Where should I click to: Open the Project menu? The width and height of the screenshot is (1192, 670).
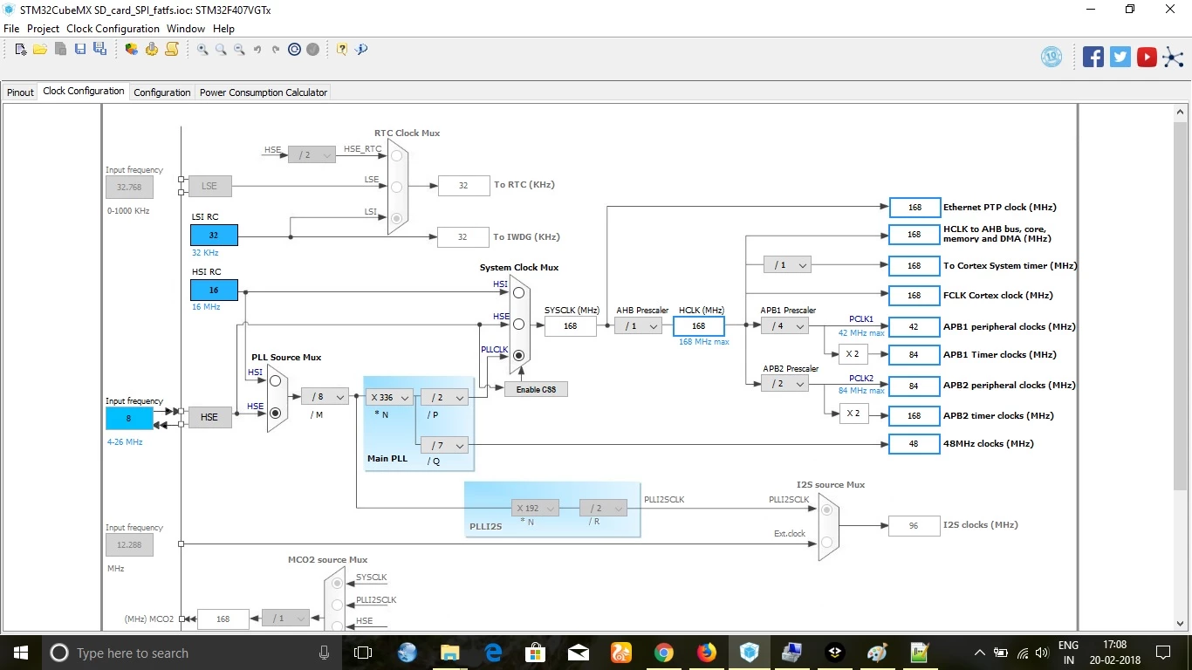point(44,29)
